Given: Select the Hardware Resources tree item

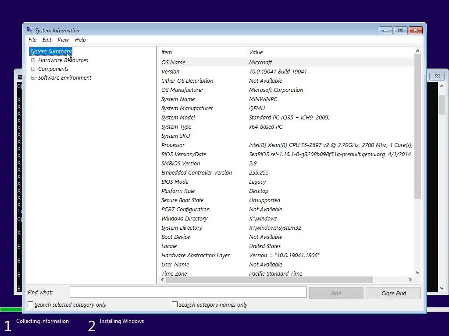Looking at the screenshot, I should [63, 60].
